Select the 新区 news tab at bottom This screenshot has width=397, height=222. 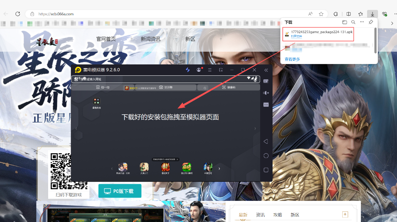295,215
